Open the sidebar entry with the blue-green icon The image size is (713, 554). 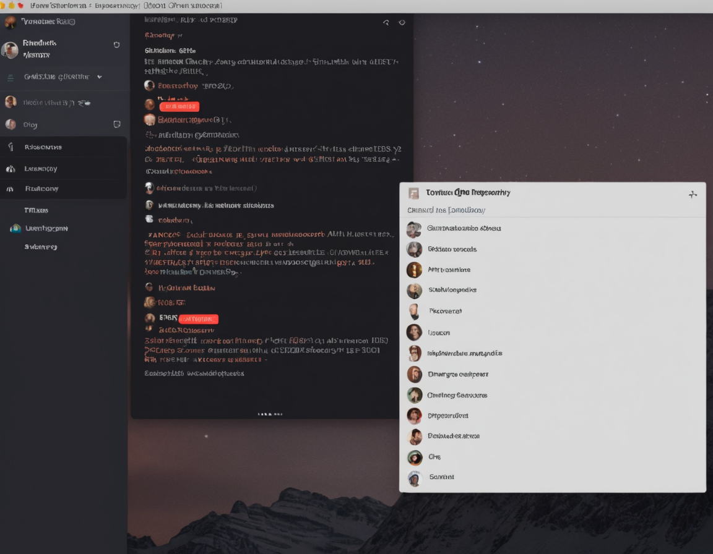click(x=46, y=228)
